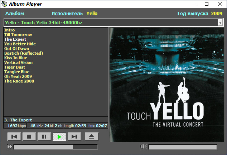Click the now playing "3. The Expert" line

click(x=56, y=120)
